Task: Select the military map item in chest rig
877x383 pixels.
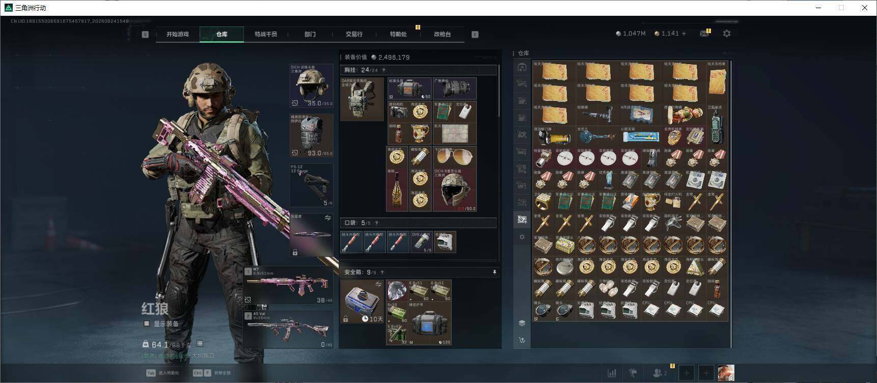Action: point(455,134)
